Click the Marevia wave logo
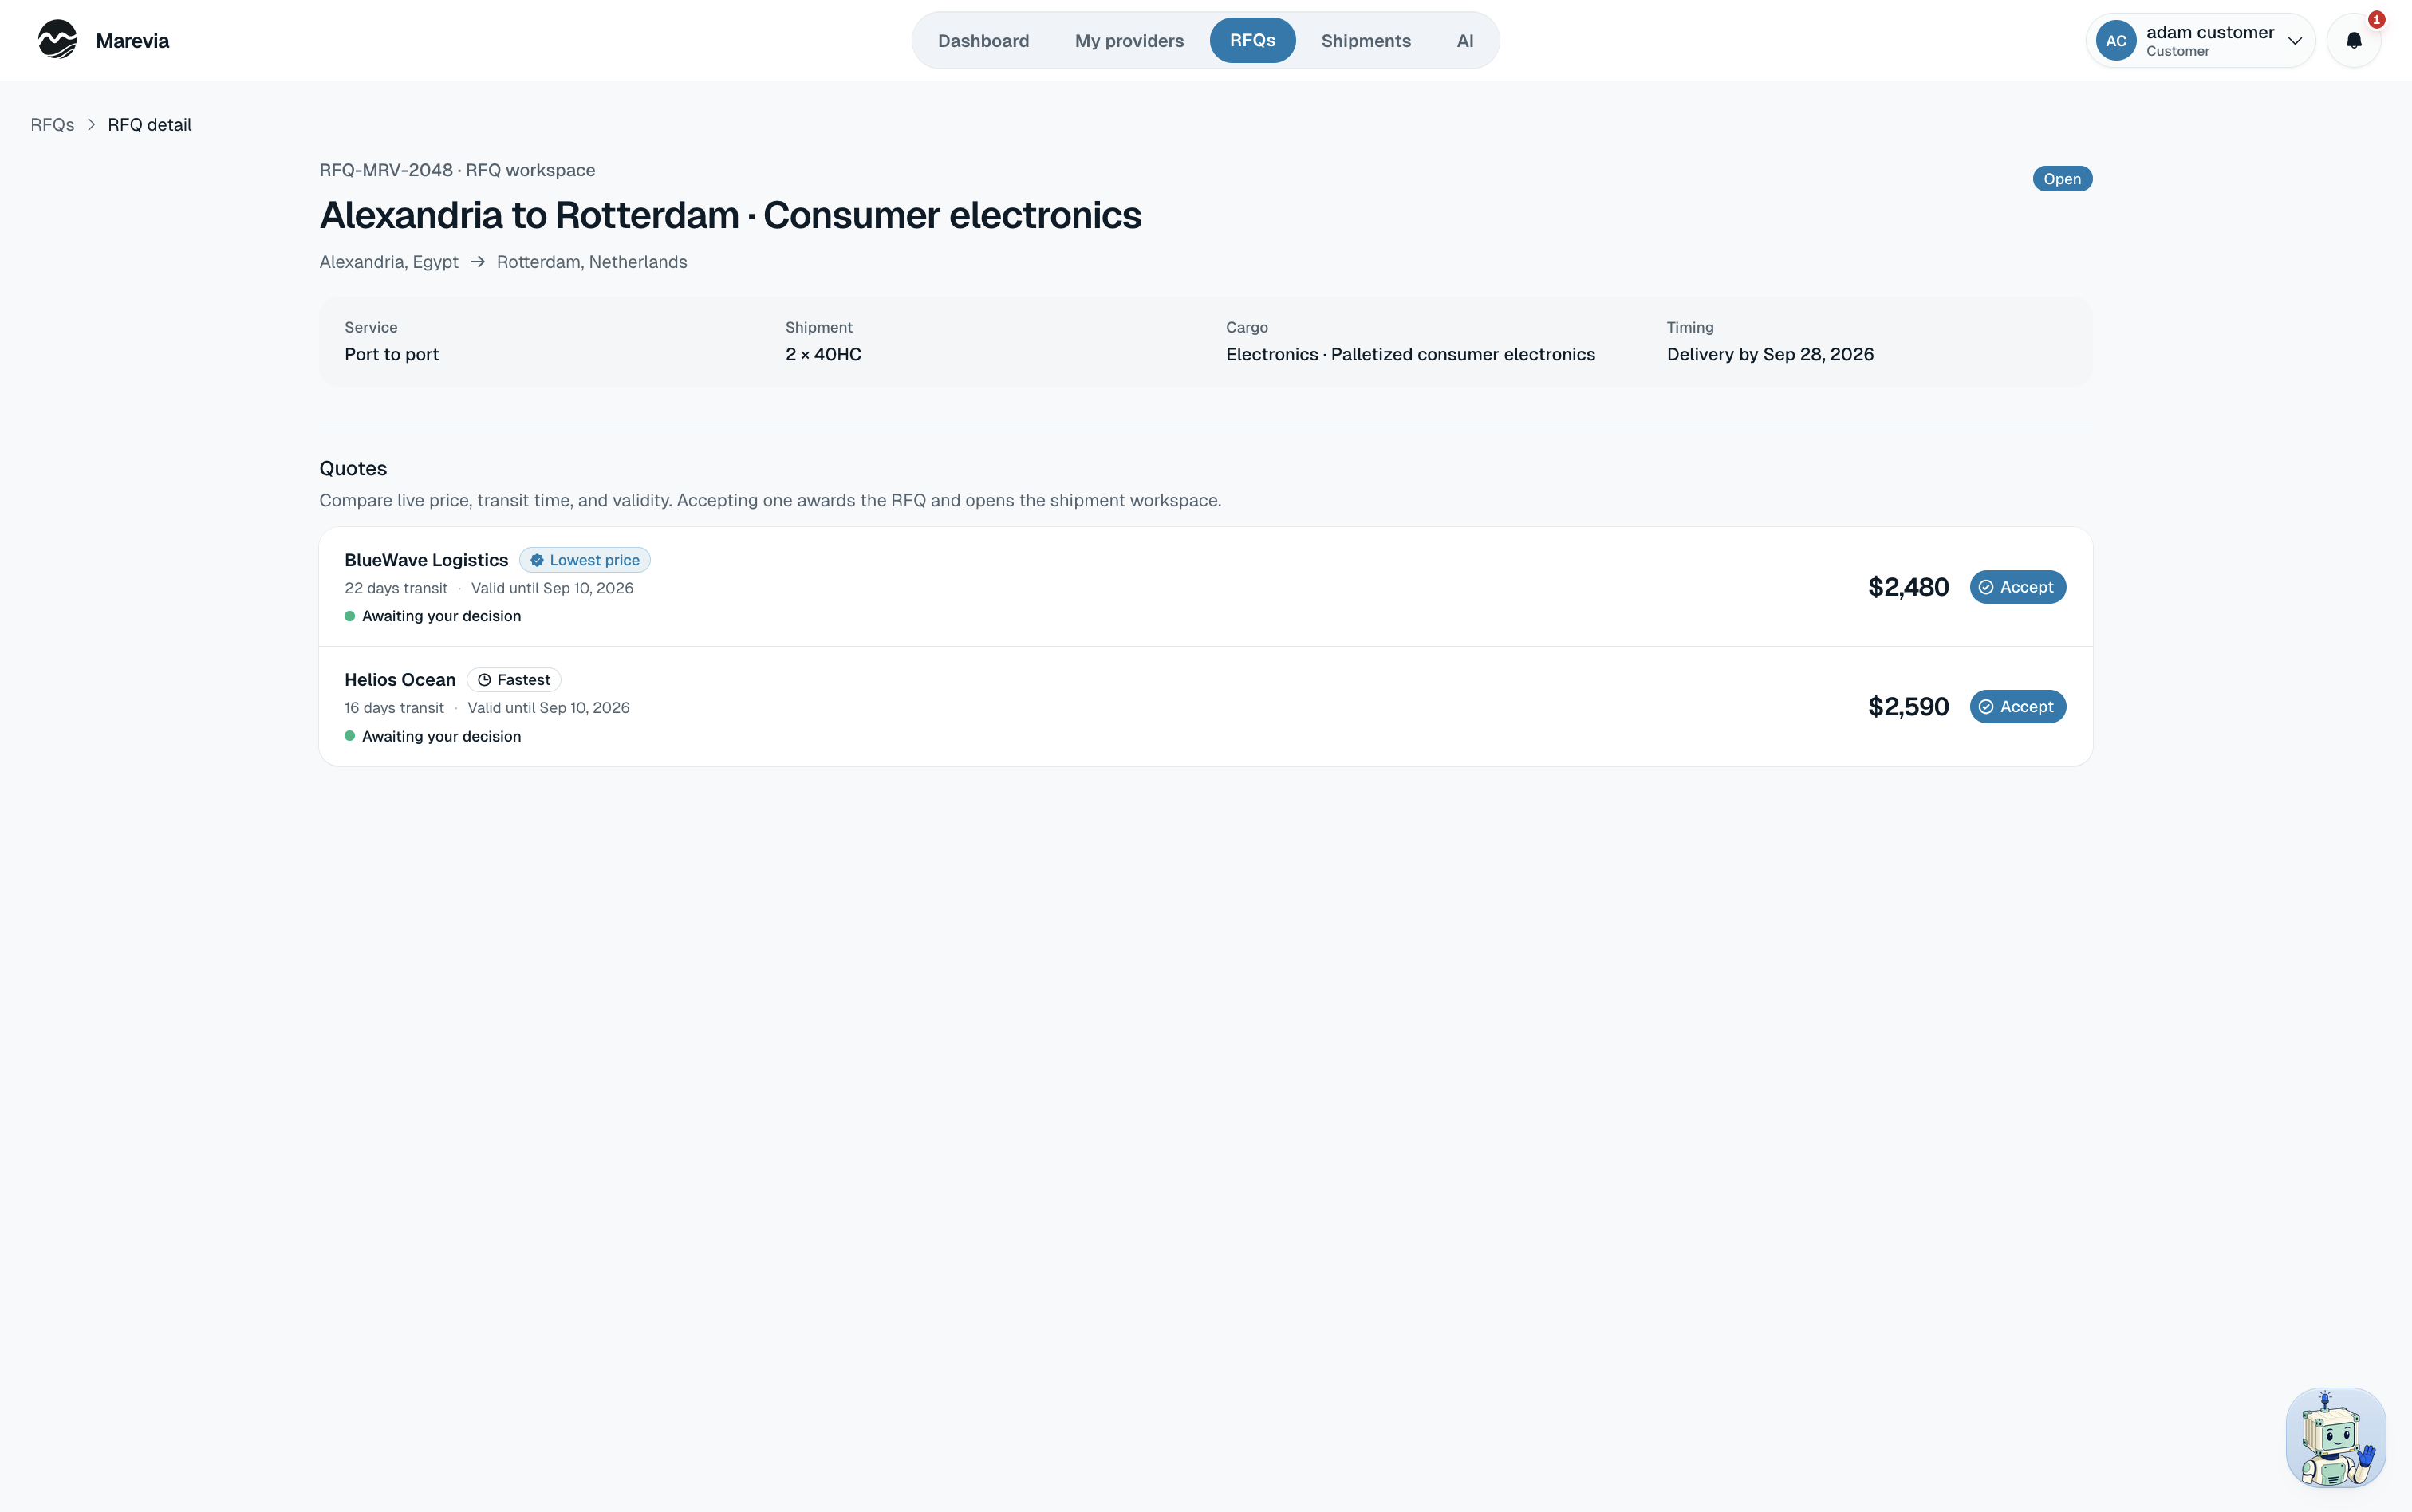This screenshot has width=2412, height=1512. click(57, 40)
